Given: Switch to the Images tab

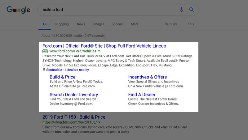Looking at the screenshot, I should click(99, 24).
